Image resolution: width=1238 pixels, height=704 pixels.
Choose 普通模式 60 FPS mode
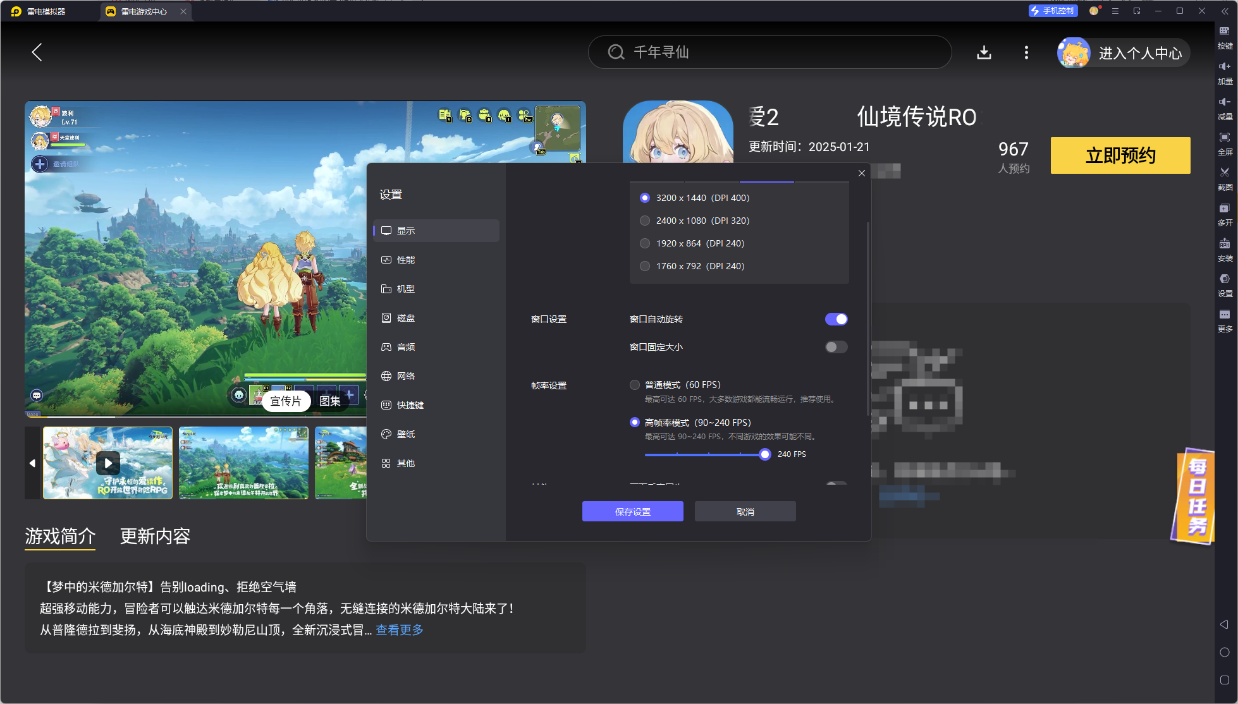(x=634, y=384)
